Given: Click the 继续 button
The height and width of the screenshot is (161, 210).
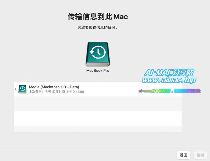Looking at the screenshot, I should pos(200,155).
